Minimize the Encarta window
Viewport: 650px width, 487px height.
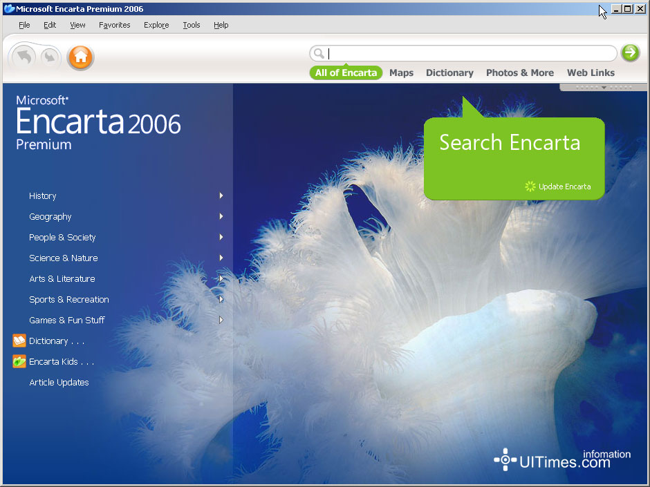(616, 9)
